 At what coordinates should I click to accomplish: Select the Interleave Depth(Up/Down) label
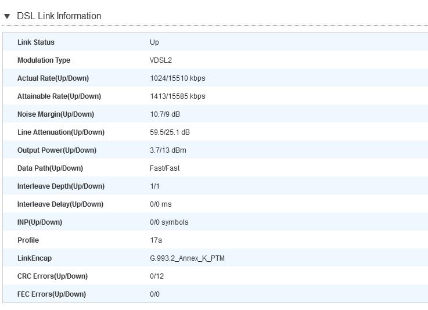click(x=61, y=186)
